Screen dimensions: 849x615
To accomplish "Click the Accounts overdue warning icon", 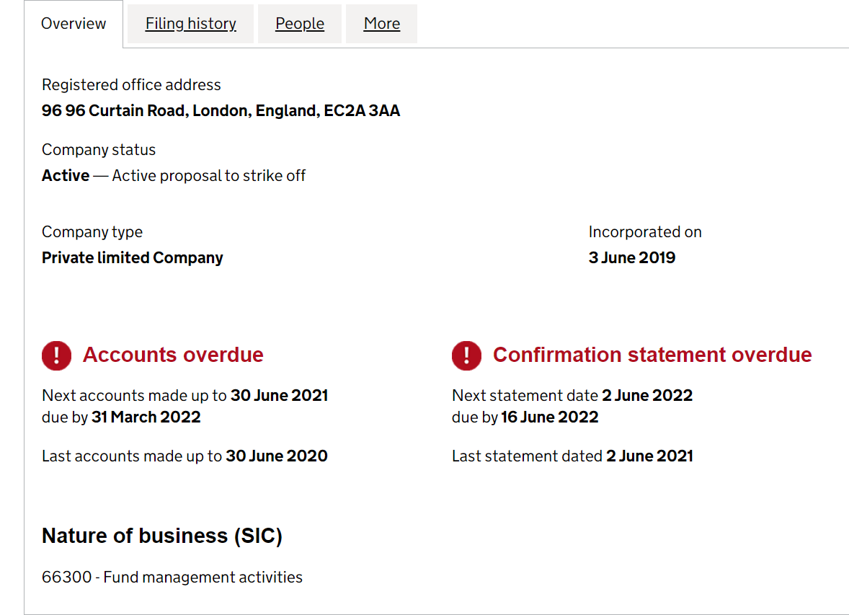I will pyautogui.click(x=56, y=355).
